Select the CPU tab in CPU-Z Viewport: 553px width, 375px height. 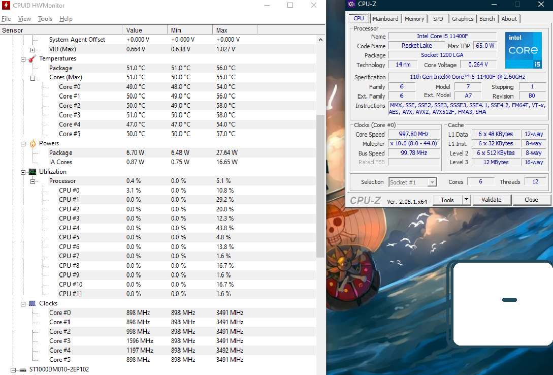359,18
